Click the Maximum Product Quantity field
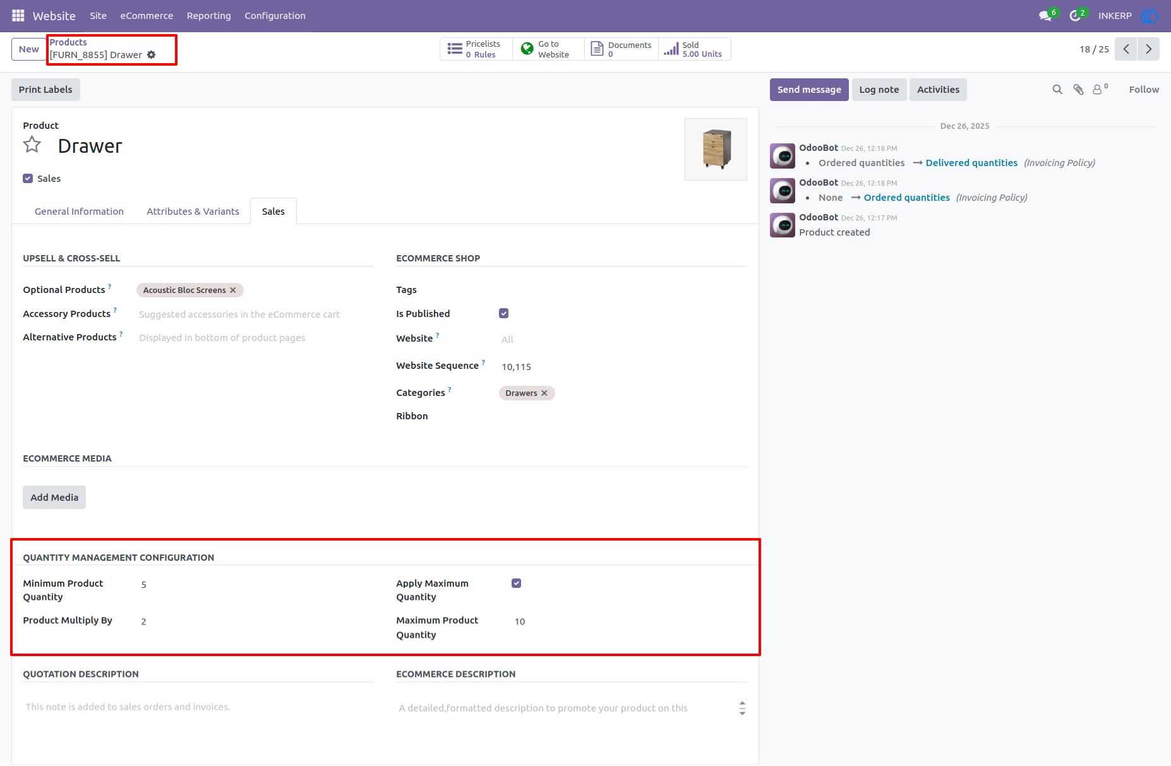 point(628,622)
